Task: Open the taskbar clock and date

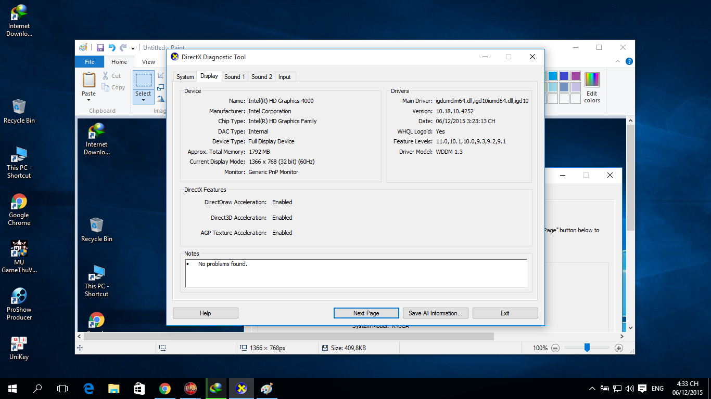Action: (688, 389)
